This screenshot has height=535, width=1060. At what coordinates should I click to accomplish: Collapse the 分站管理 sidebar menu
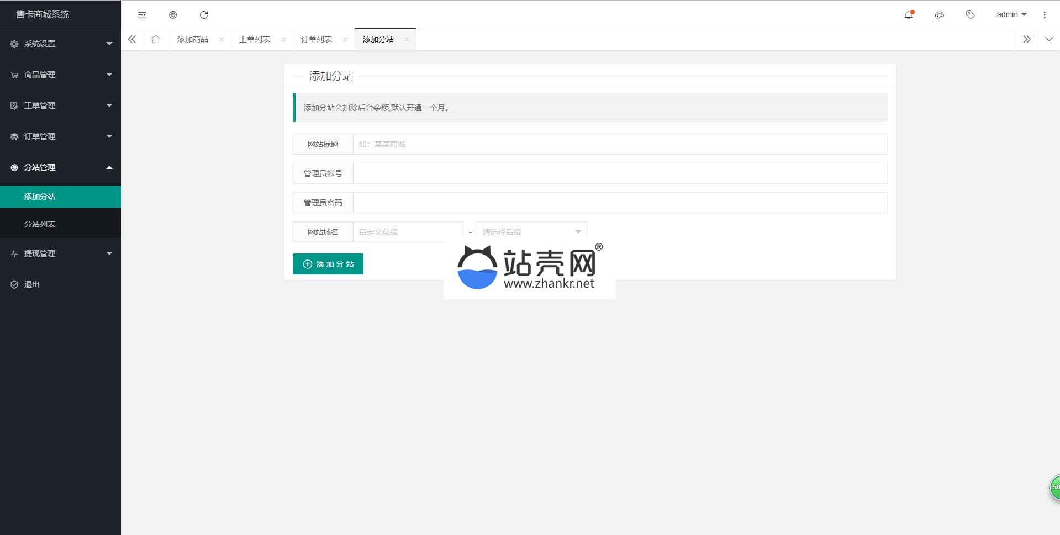(x=60, y=167)
